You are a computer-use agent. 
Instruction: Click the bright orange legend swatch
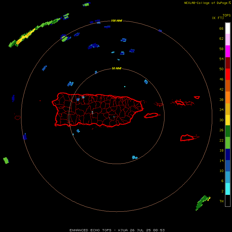228,97
